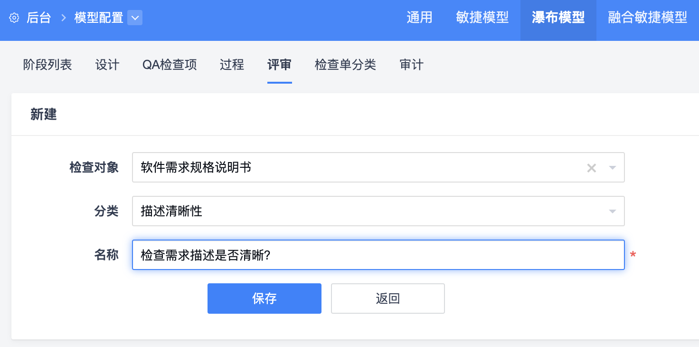Click into the 名称 input field
This screenshot has height=347, width=699.
pos(378,255)
